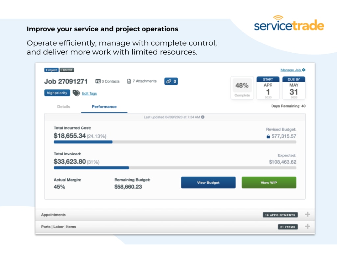The image size is (337, 253).
Task: Click the Total Incurred Cost progress bar
Action: (x=175, y=142)
